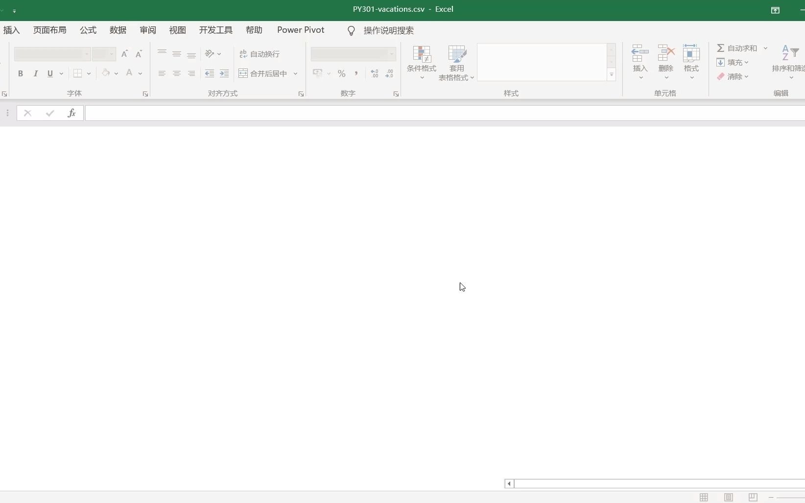
Task: Open 视图 tab
Action: pyautogui.click(x=178, y=30)
